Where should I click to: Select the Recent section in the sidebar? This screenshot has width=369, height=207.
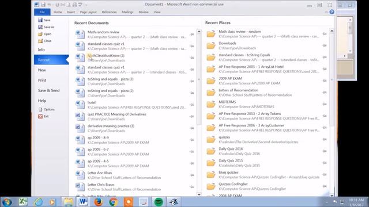(51, 60)
